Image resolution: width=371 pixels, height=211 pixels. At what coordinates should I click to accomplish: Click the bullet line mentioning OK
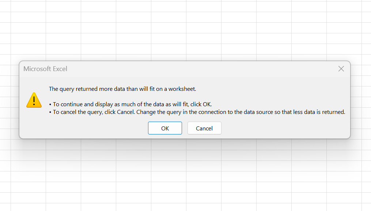tap(130, 104)
